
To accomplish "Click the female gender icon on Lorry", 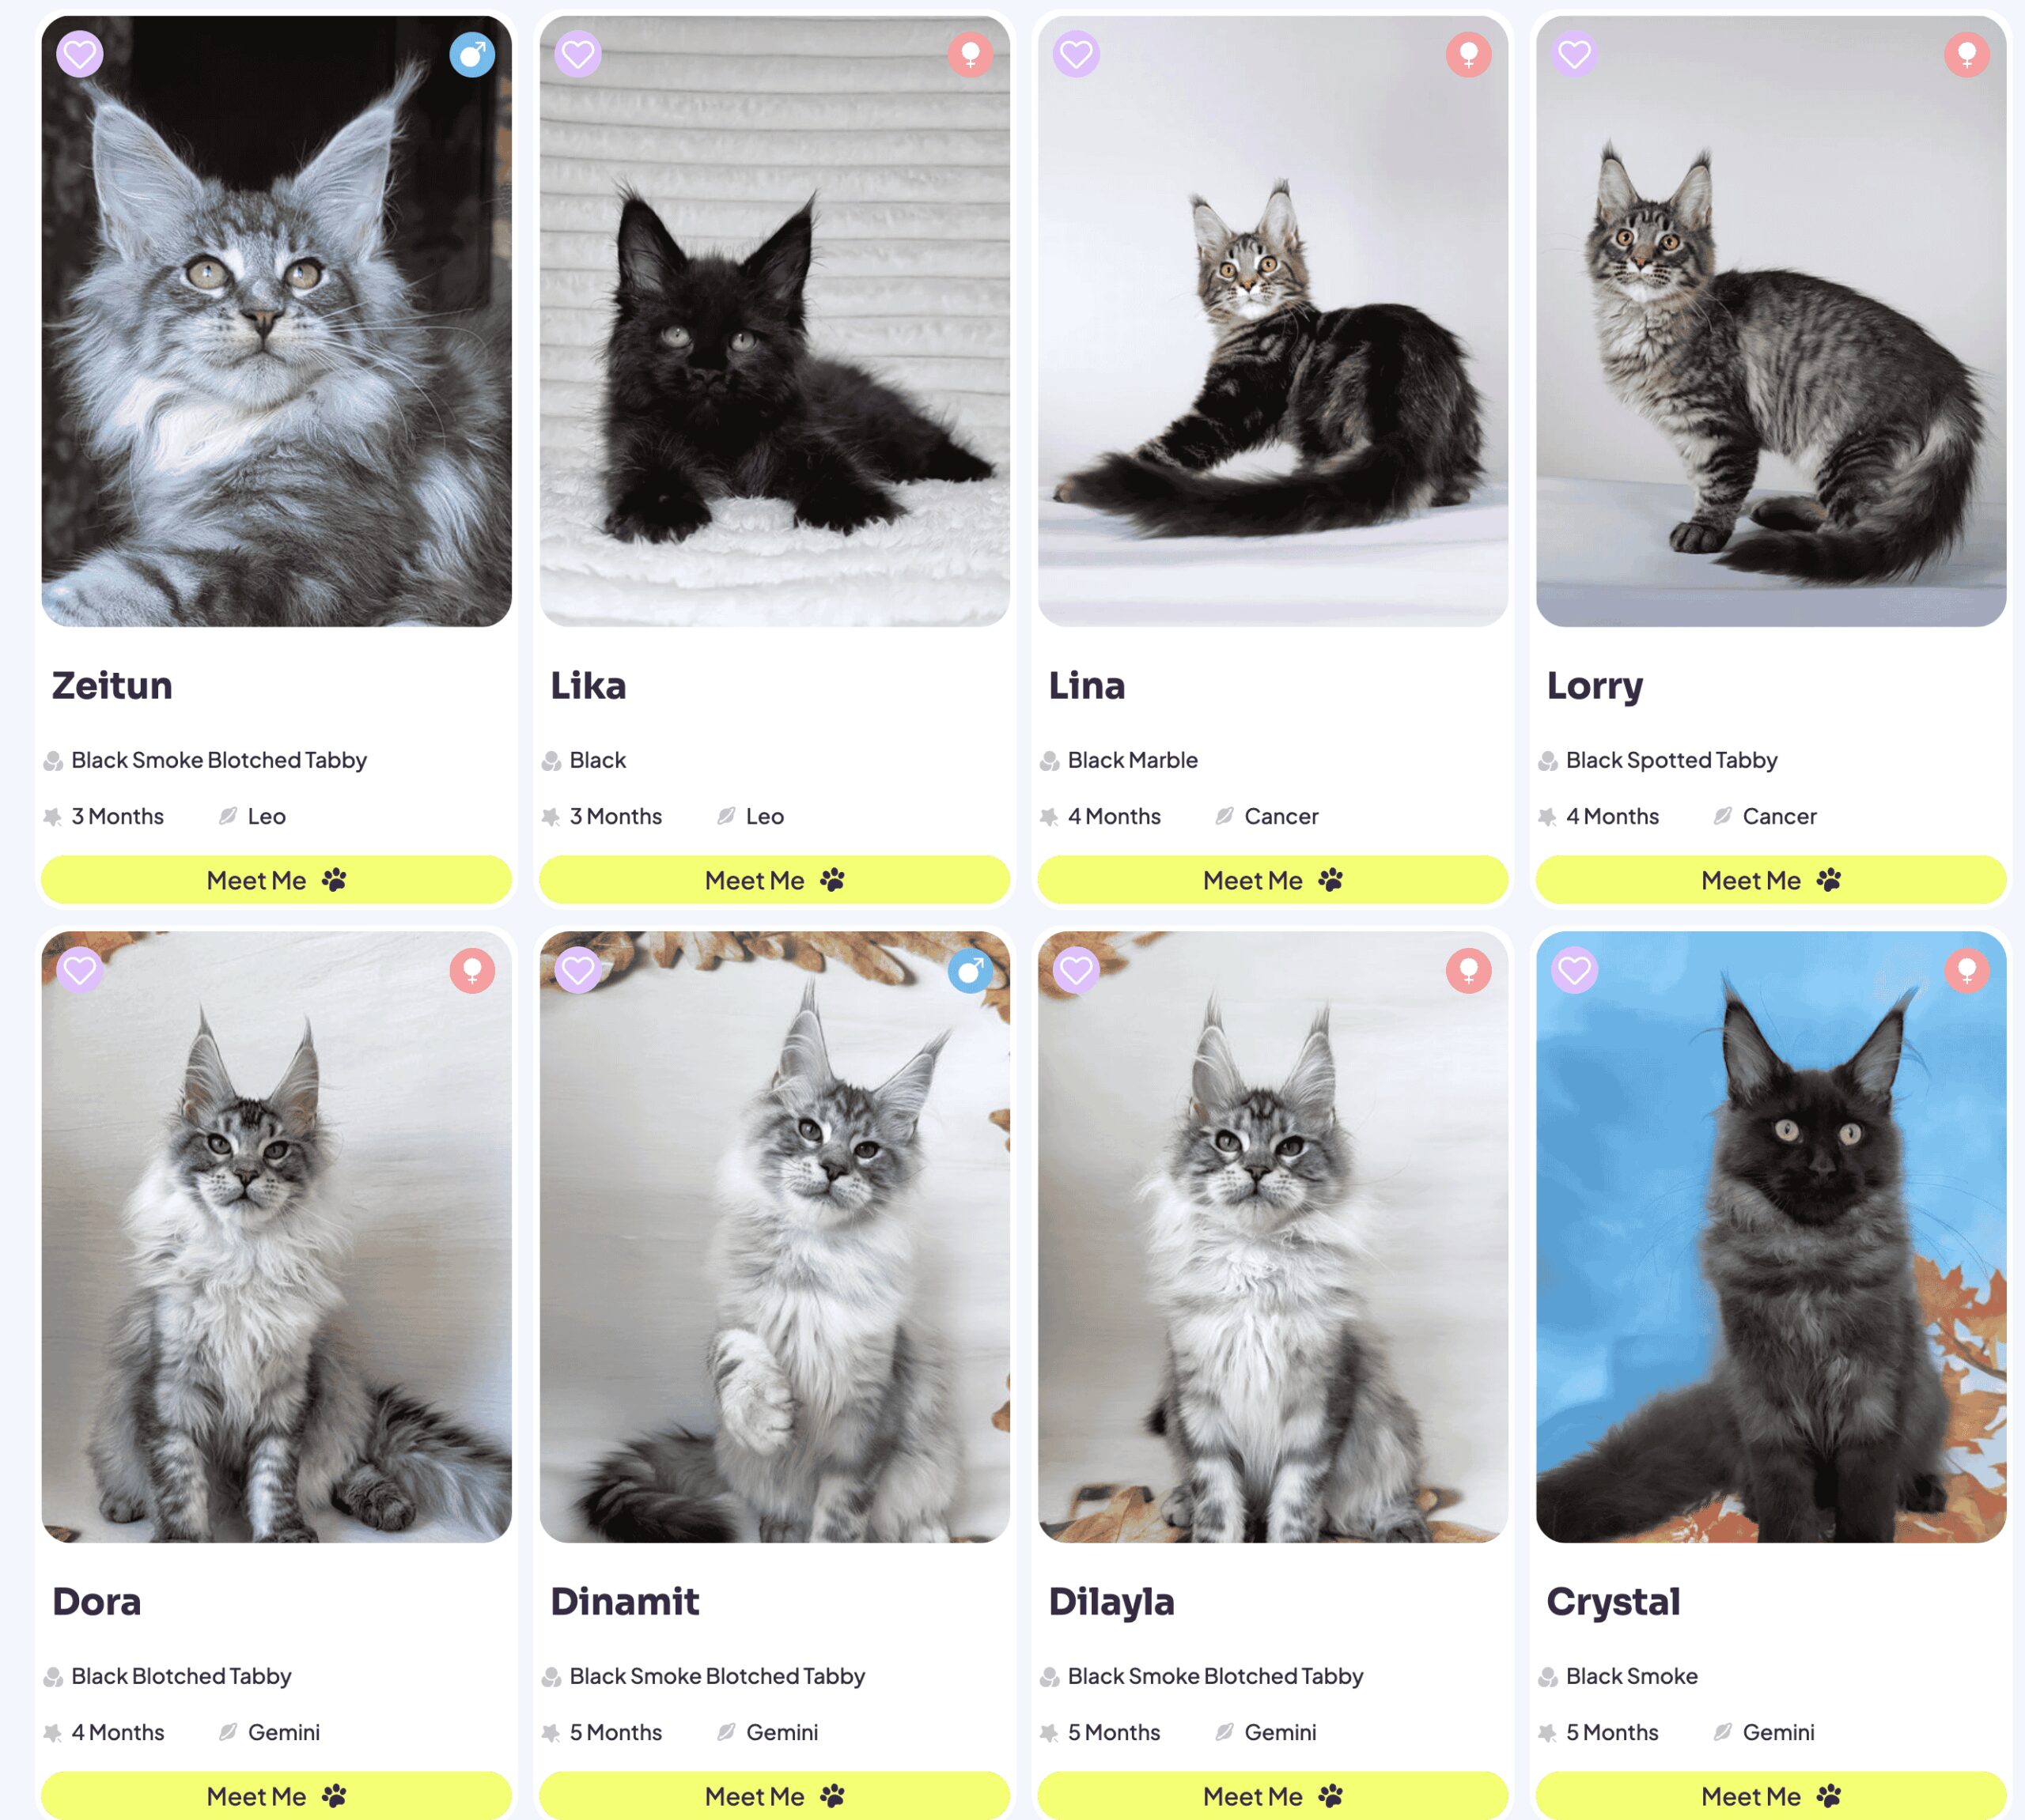I will (1967, 54).
